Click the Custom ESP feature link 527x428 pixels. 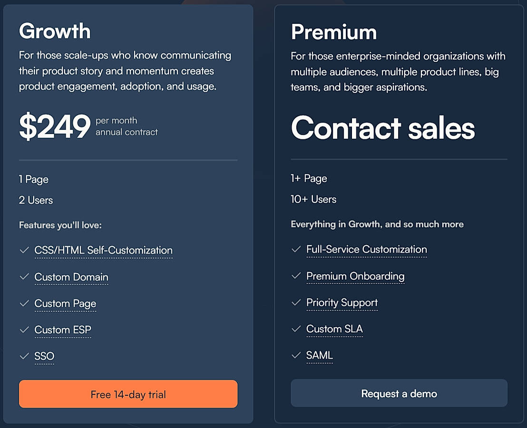63,330
